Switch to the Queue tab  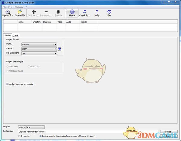pyautogui.click(x=15, y=35)
